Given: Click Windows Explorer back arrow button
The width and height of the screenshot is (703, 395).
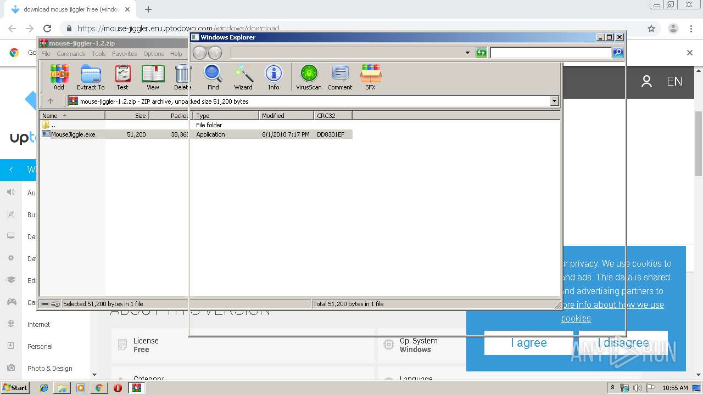Looking at the screenshot, I should (199, 53).
